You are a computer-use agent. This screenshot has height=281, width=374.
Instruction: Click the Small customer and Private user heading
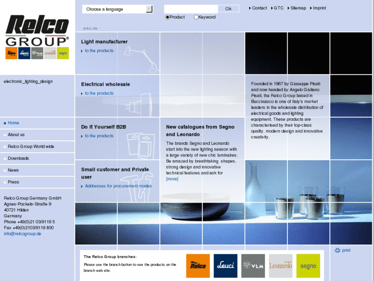tap(115, 173)
